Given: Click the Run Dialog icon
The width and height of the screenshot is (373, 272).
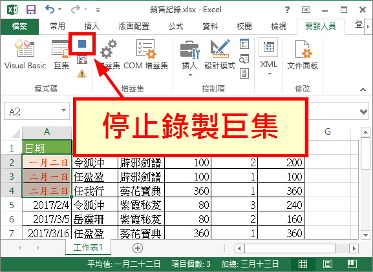Looking at the screenshot, I should click(x=244, y=73).
